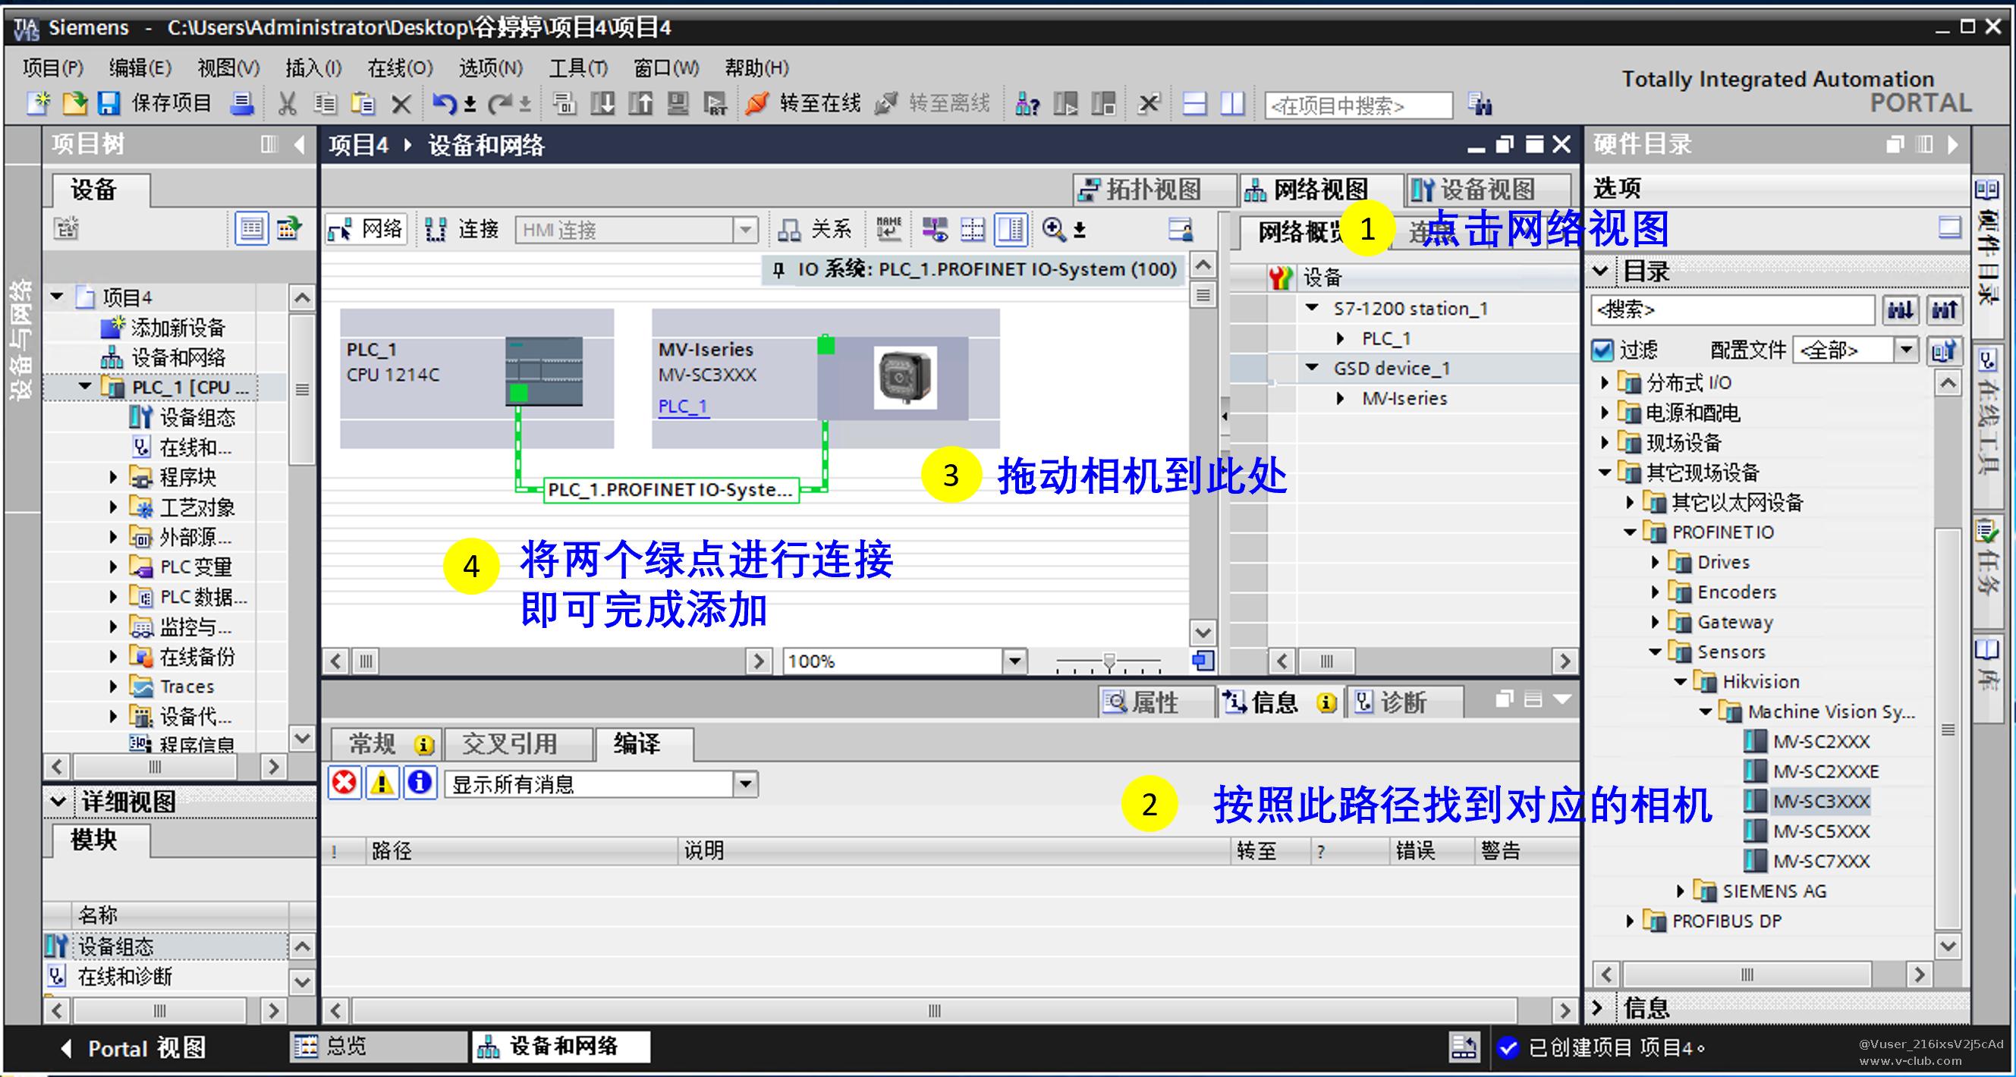
Task: Click the MV-SC3XXX camera device image
Action: tap(904, 378)
